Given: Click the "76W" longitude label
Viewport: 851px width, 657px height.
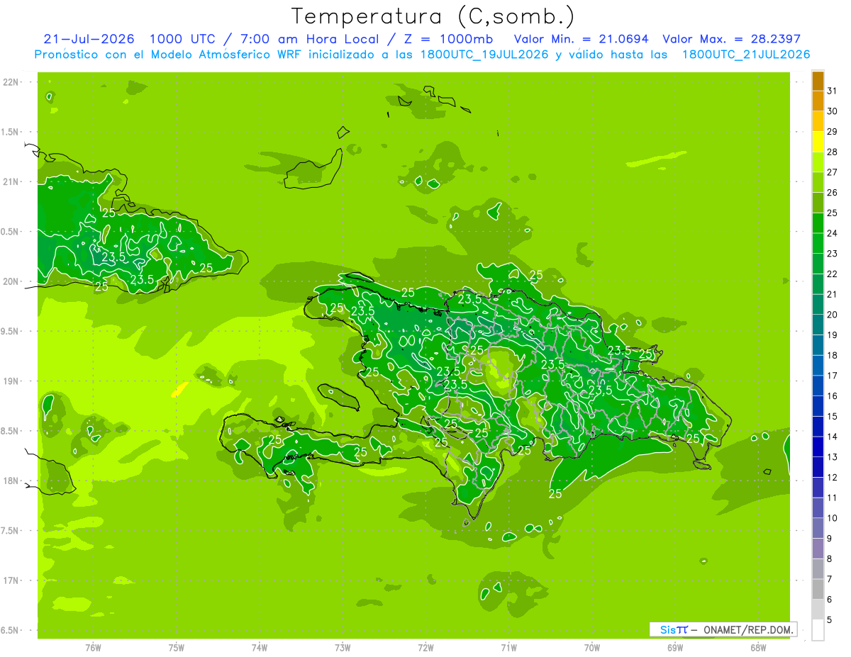Looking at the screenshot, I should point(93,648).
